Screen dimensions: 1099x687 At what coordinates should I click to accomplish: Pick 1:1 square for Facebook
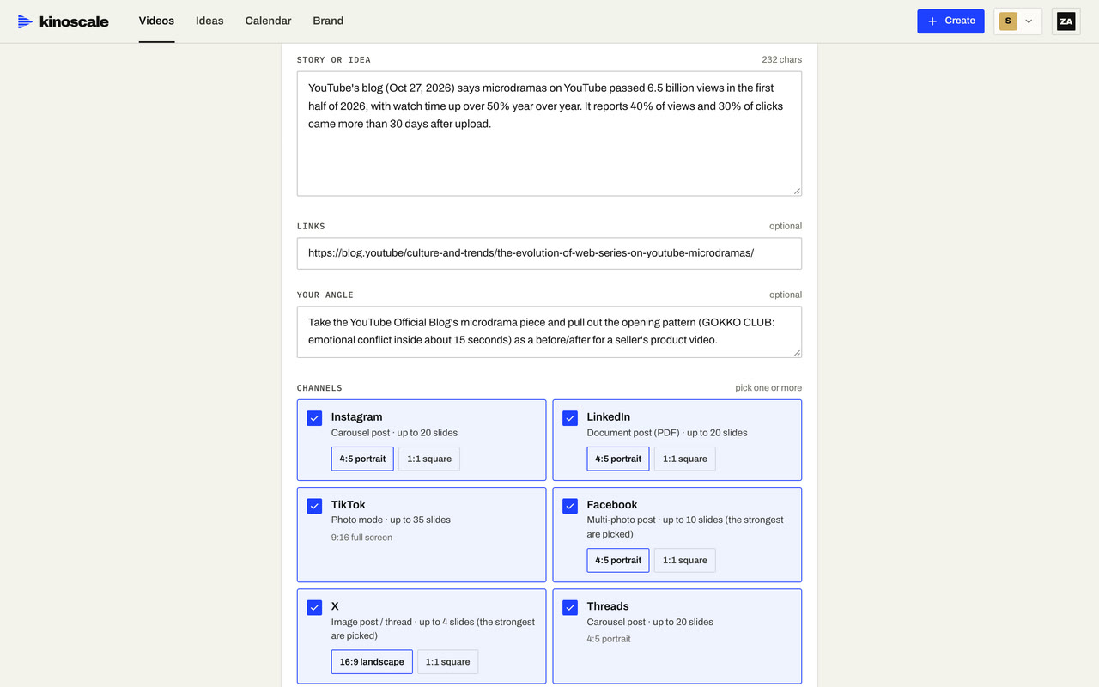click(x=685, y=560)
